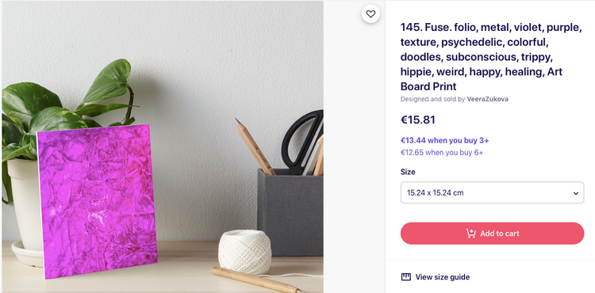The image size is (595, 293).
Task: Click the heart favorite icon
Action: point(370,14)
